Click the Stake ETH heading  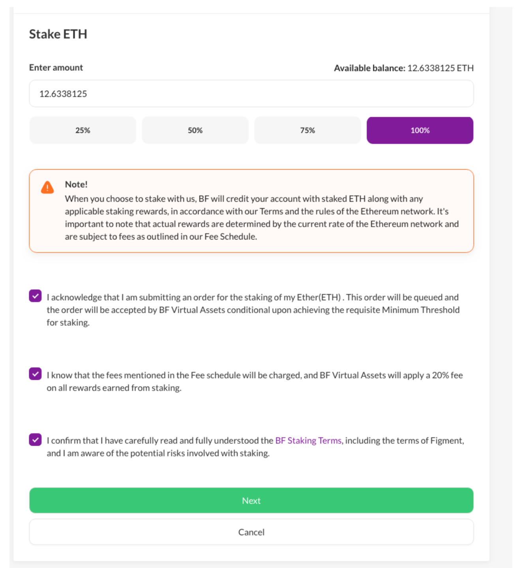click(58, 34)
